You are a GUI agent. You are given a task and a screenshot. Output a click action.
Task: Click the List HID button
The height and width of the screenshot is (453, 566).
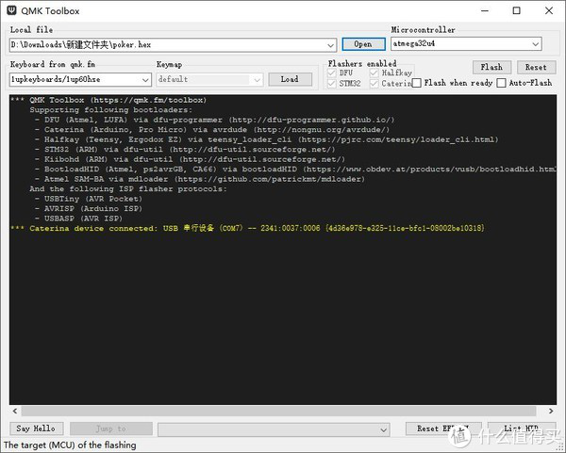[522, 429]
